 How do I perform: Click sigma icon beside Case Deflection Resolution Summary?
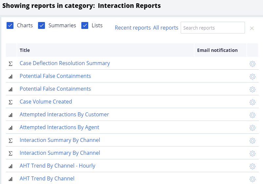10,64
